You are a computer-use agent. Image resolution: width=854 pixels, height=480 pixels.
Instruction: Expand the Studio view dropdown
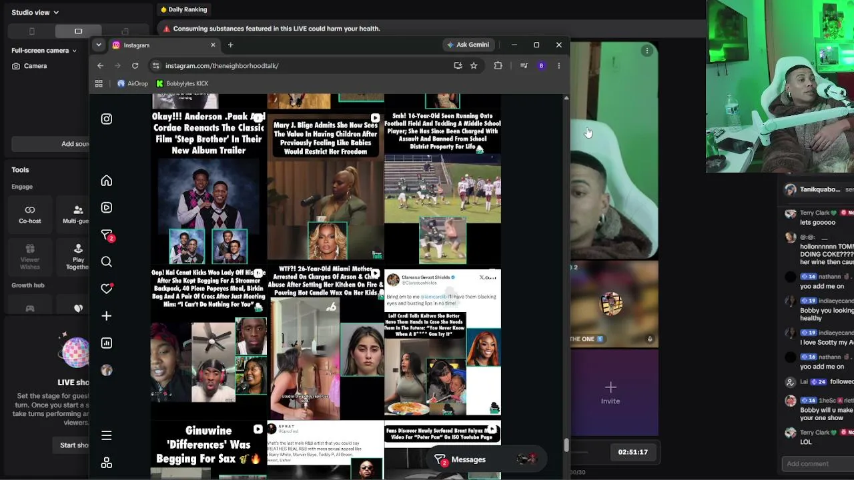coord(35,12)
